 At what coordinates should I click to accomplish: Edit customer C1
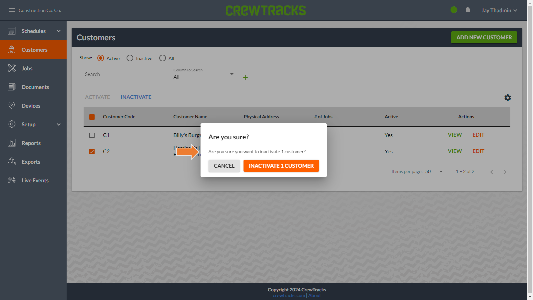pyautogui.click(x=478, y=135)
